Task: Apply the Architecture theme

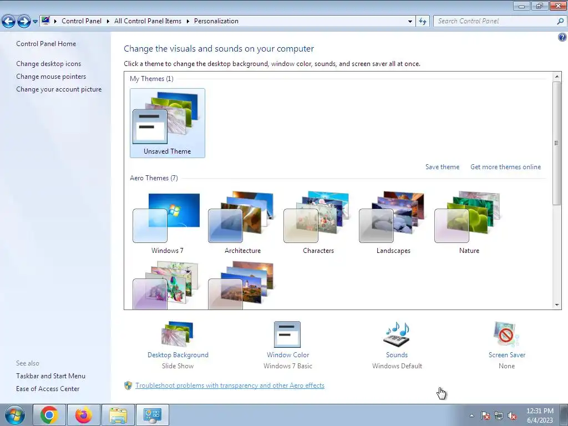Action: pos(243,222)
